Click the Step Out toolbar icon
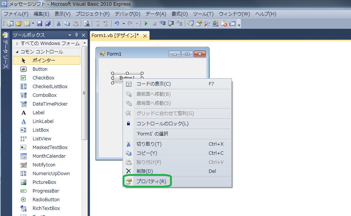Image resolution: width=351 pixels, height=216 pixels. [179, 23]
